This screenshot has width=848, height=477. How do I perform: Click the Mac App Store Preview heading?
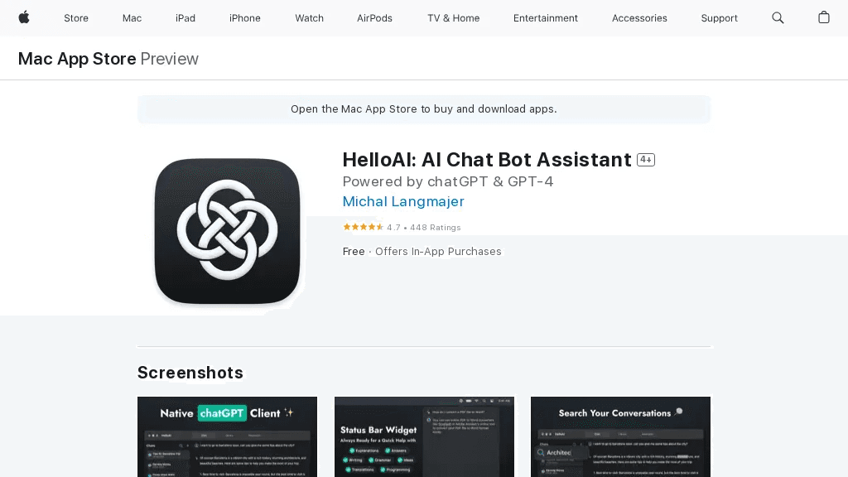click(108, 59)
